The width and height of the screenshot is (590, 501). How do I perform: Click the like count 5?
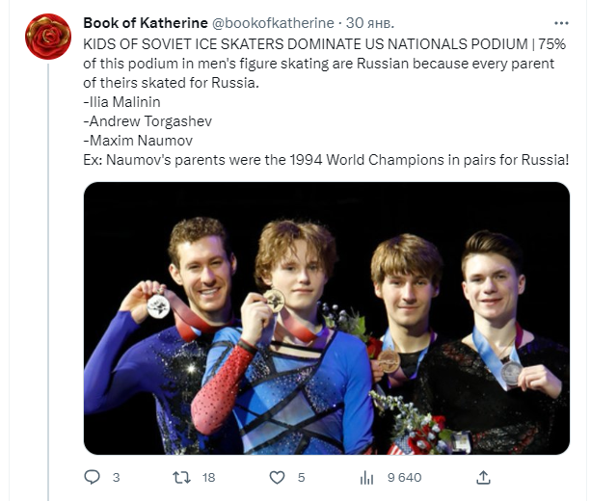(x=301, y=477)
